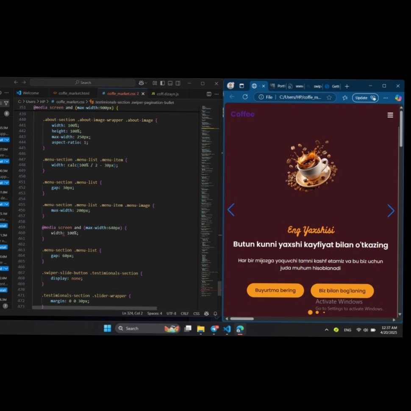Click the notifications bell in status bar
This screenshot has height=411, width=411.
tap(215, 314)
